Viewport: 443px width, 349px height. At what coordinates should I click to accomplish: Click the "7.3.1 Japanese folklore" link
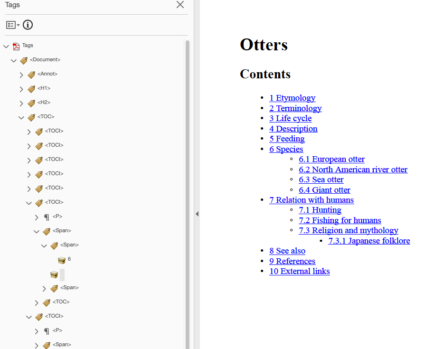click(x=369, y=241)
